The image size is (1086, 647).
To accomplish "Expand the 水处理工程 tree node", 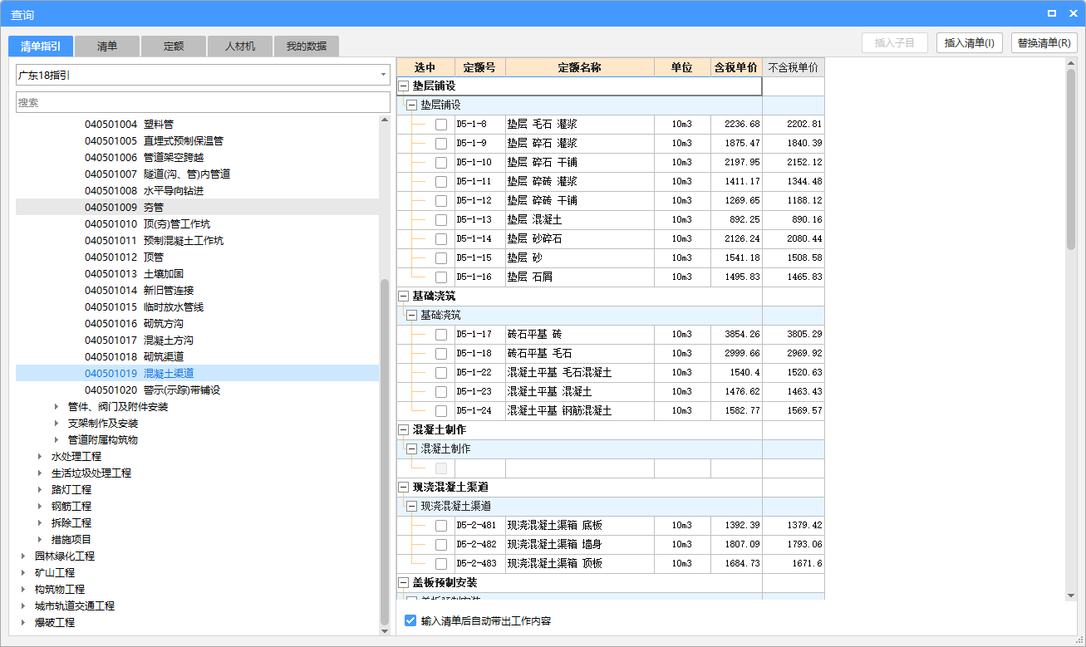I will click(x=40, y=457).
